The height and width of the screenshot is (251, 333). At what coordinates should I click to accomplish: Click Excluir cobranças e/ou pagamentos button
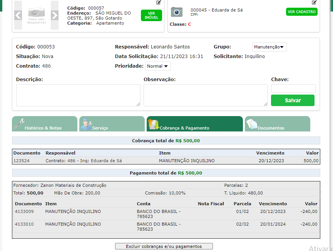click(x=164, y=246)
